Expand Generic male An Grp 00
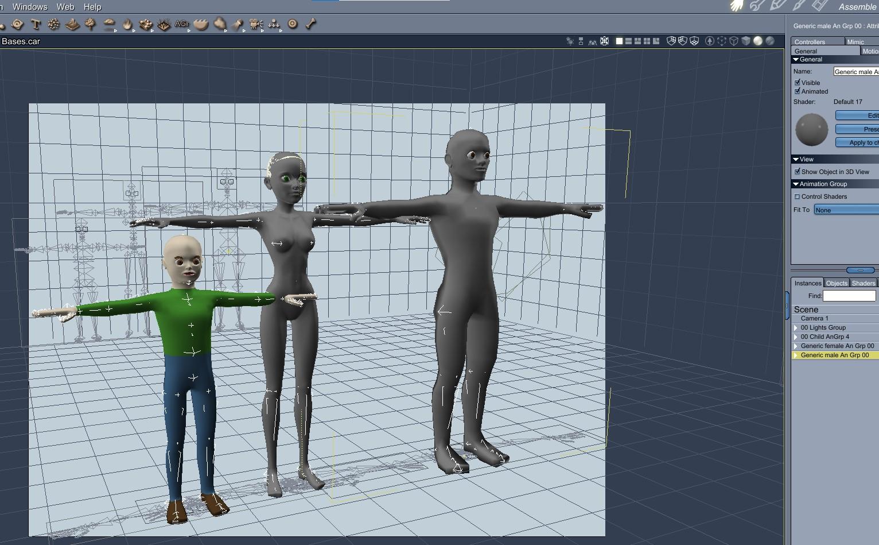The image size is (879, 545). coord(796,355)
